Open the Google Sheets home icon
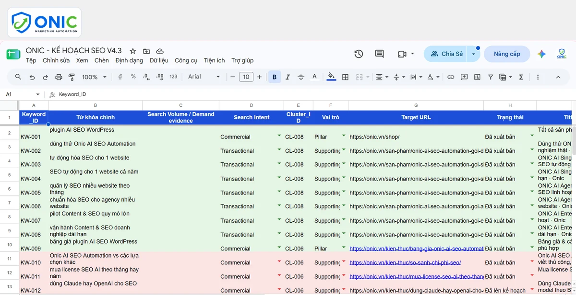This screenshot has height=295, width=576. (13, 54)
